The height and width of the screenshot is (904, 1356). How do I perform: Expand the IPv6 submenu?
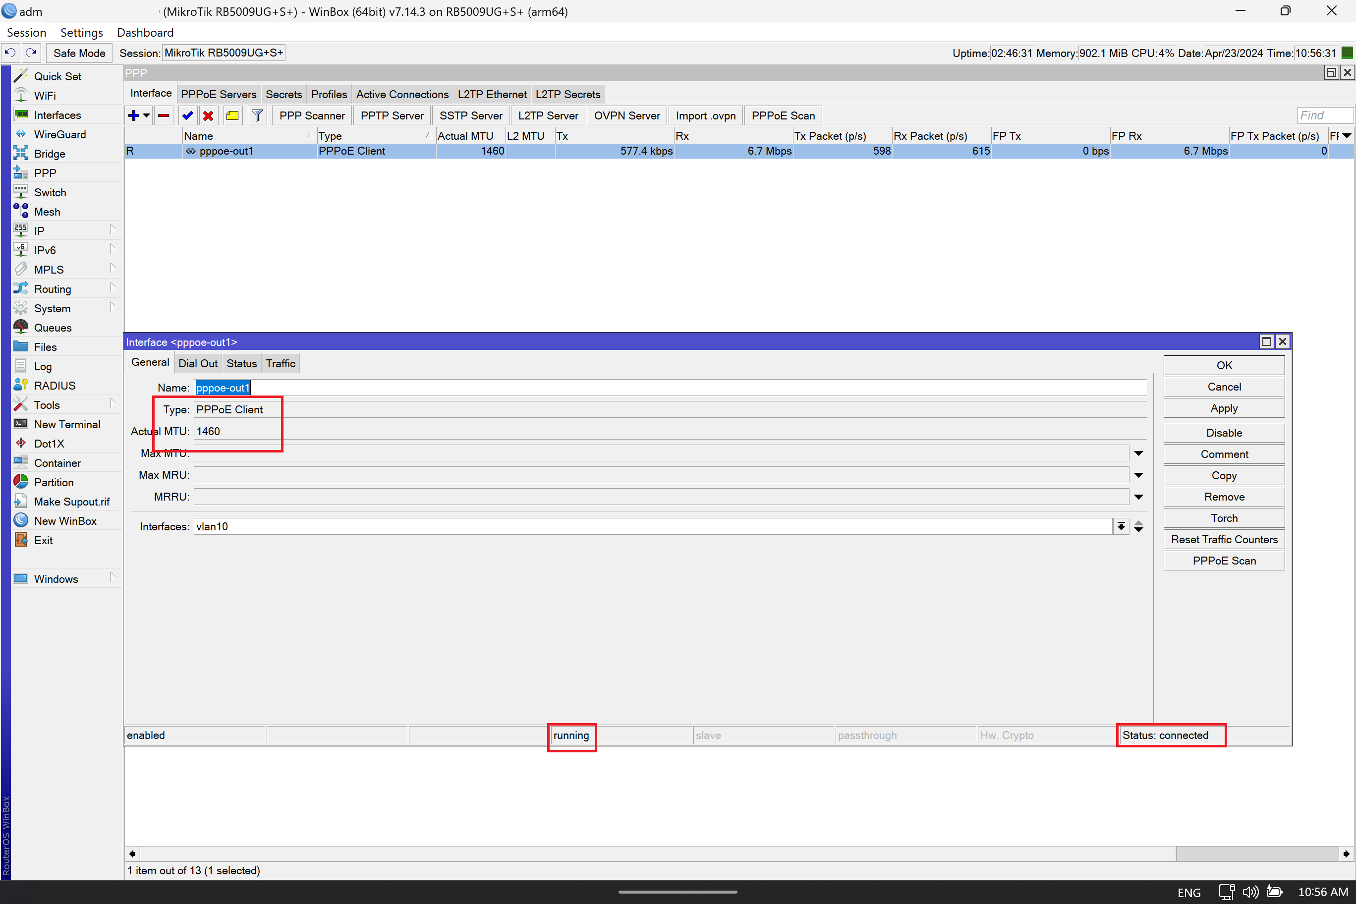(113, 249)
